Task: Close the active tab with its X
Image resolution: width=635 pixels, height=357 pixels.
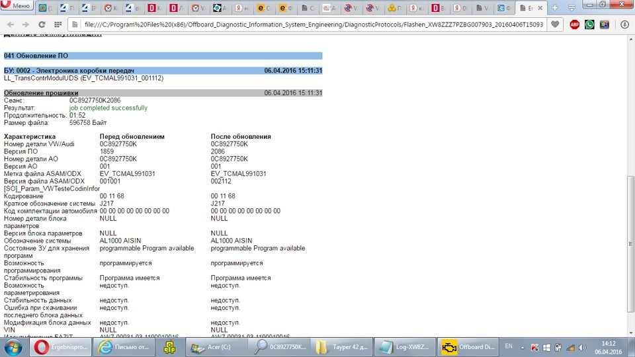Action: 540,8
